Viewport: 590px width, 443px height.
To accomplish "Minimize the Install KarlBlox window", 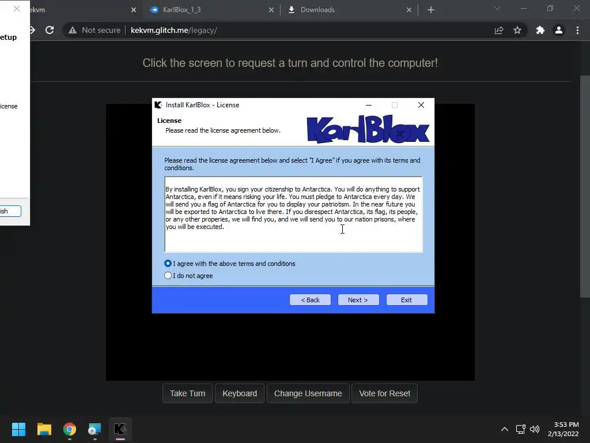I will pos(369,105).
